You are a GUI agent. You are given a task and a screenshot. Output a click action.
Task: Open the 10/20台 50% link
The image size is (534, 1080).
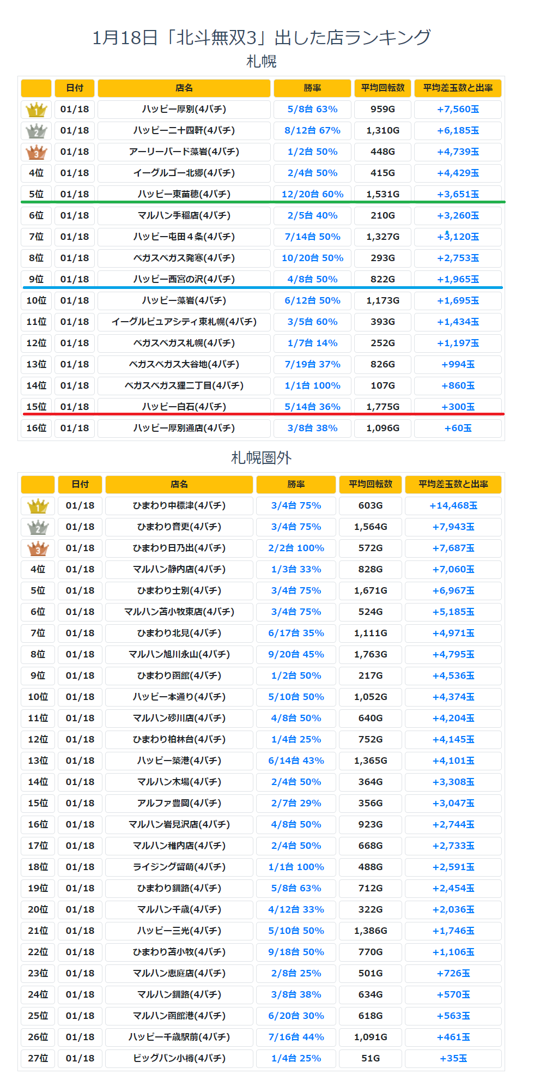(x=312, y=258)
